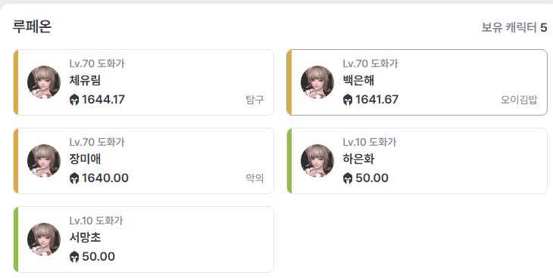Click 체유림 character avatar portrait
Image resolution: width=553 pixels, height=278 pixels.
[44, 82]
